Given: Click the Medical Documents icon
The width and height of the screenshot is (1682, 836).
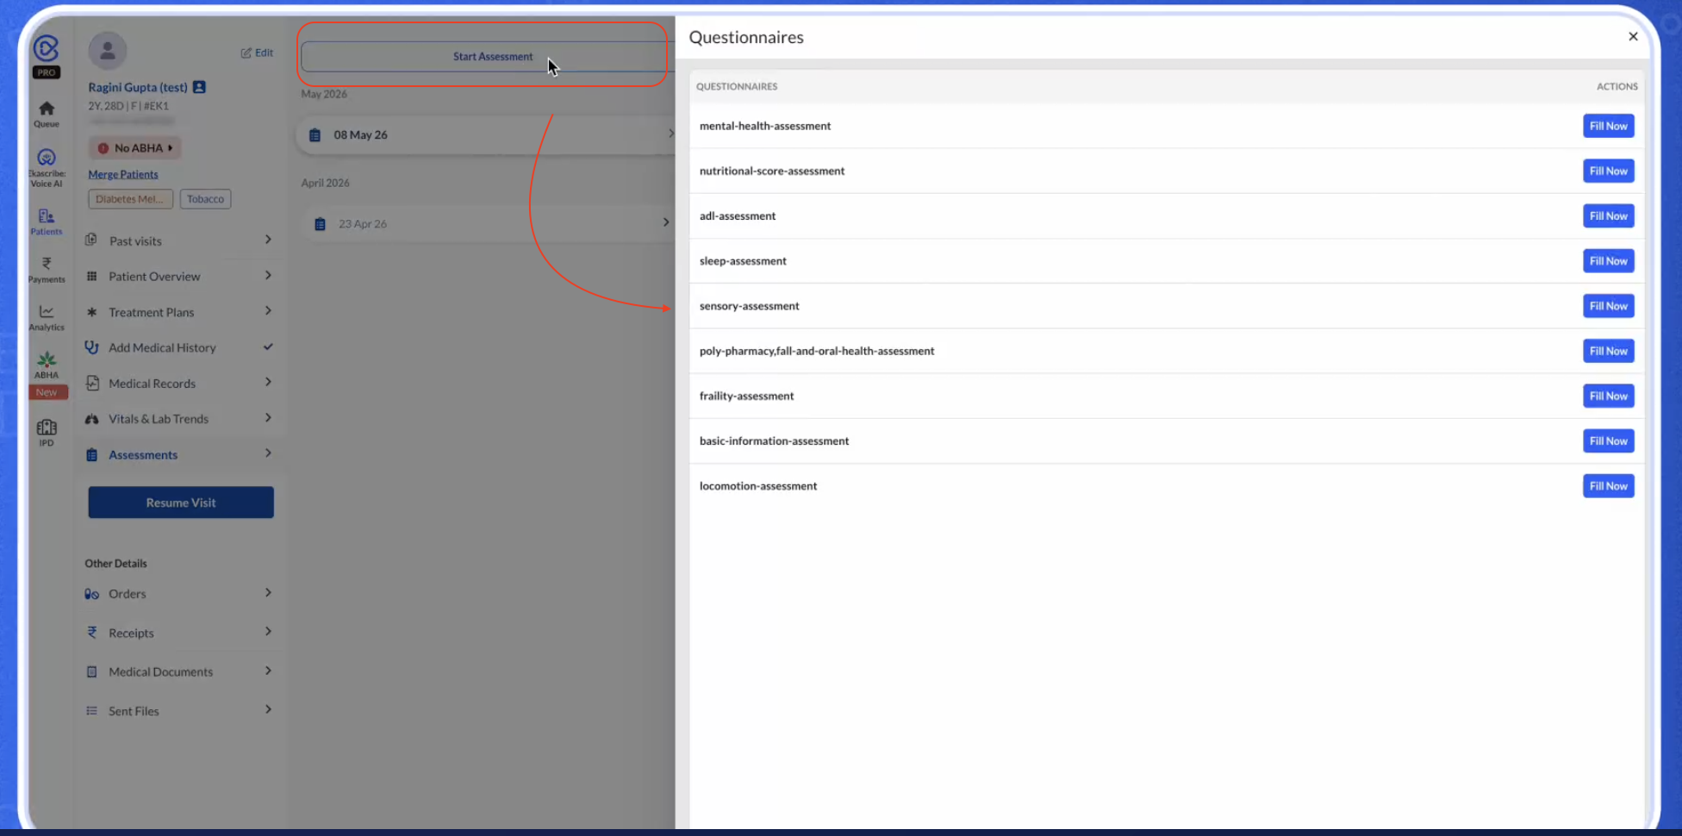Looking at the screenshot, I should coord(91,671).
